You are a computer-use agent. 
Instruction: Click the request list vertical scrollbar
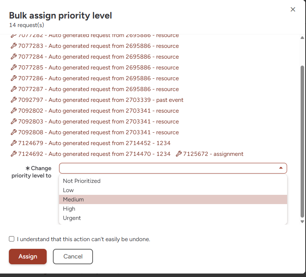302,139
